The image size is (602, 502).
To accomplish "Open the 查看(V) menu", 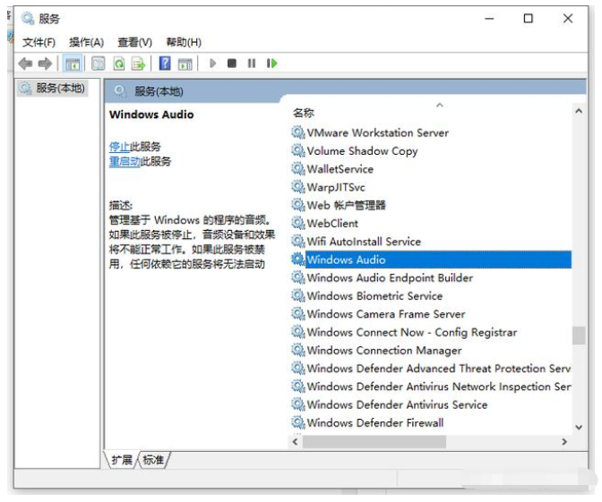I will pyautogui.click(x=134, y=42).
